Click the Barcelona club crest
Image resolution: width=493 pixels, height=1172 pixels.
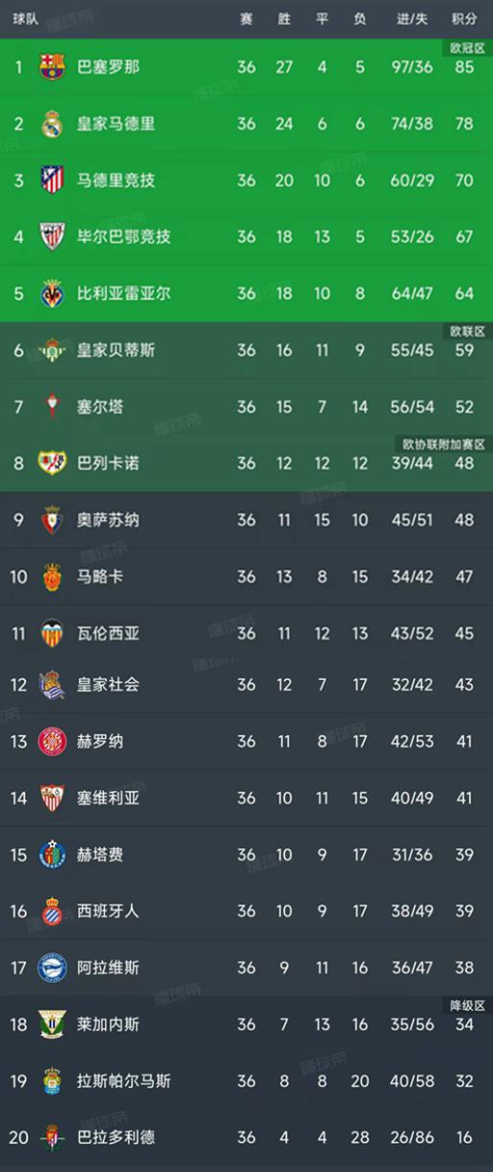pos(52,68)
